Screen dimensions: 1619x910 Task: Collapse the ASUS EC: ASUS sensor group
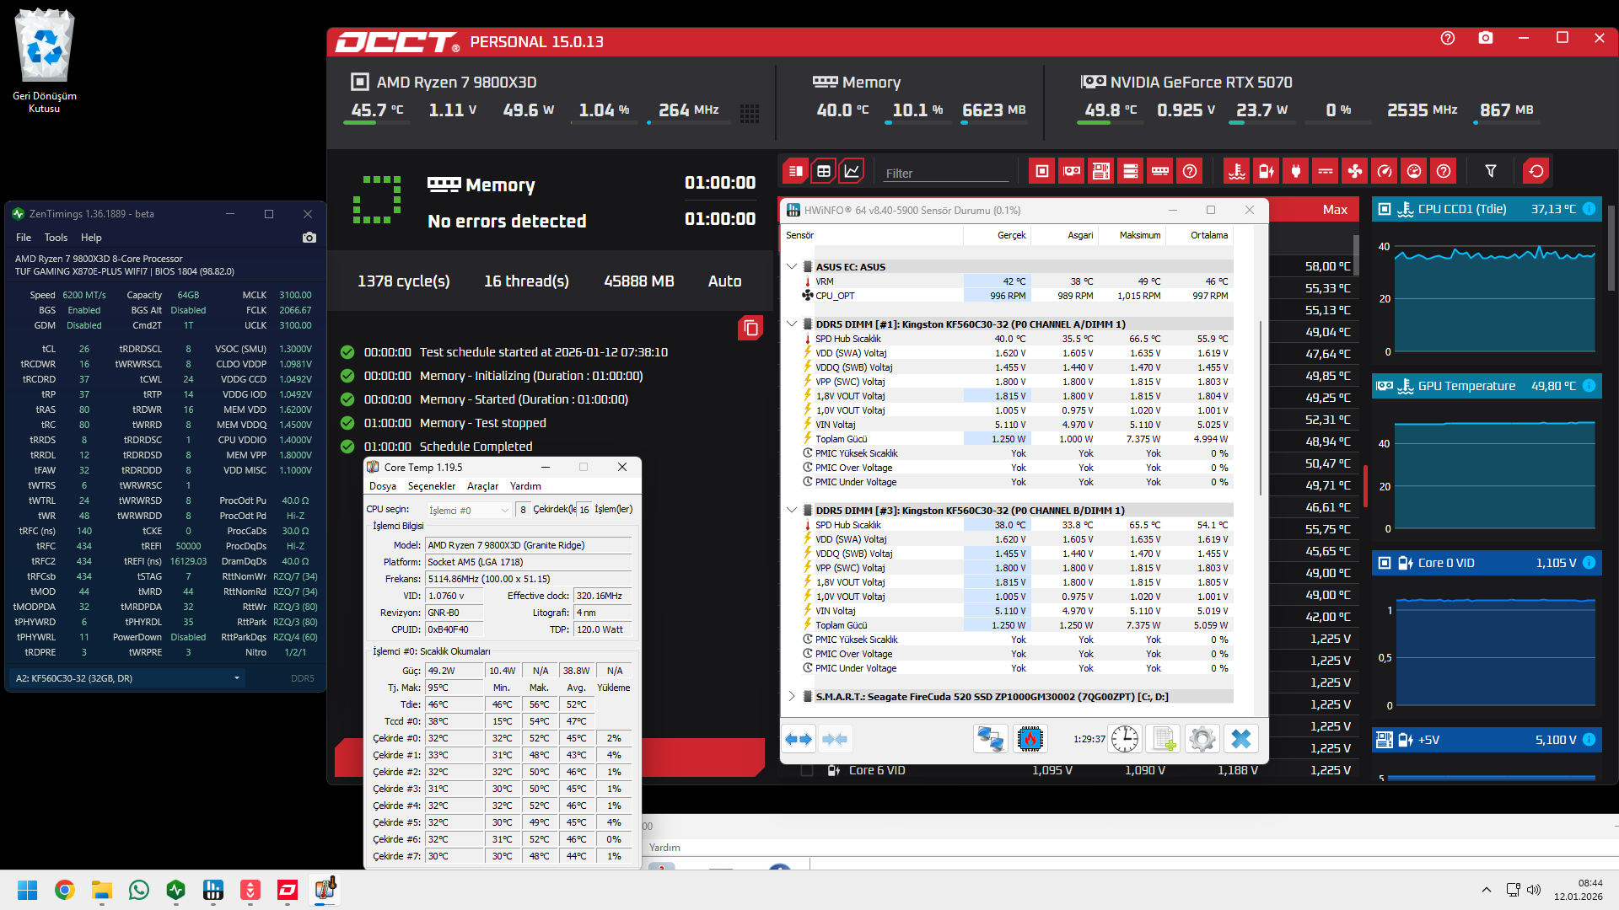point(792,266)
